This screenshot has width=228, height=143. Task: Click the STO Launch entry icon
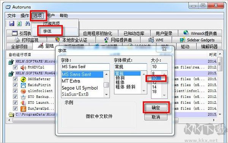pos(23,103)
